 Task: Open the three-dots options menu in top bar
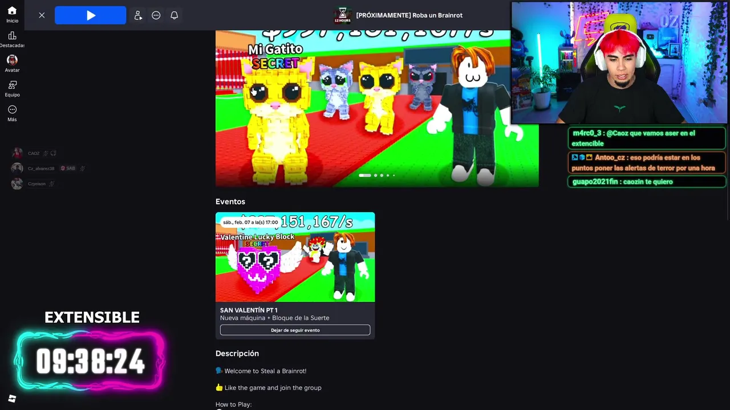coord(156,15)
